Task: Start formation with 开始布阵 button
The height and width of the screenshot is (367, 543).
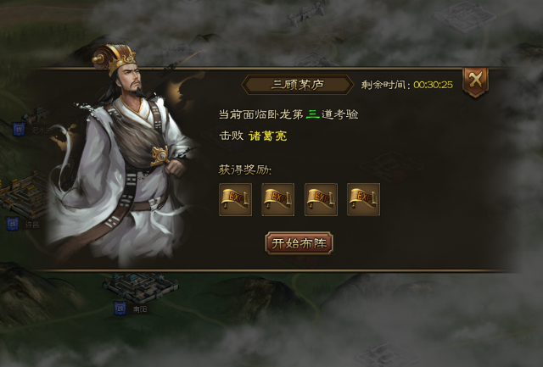Action: pos(299,243)
